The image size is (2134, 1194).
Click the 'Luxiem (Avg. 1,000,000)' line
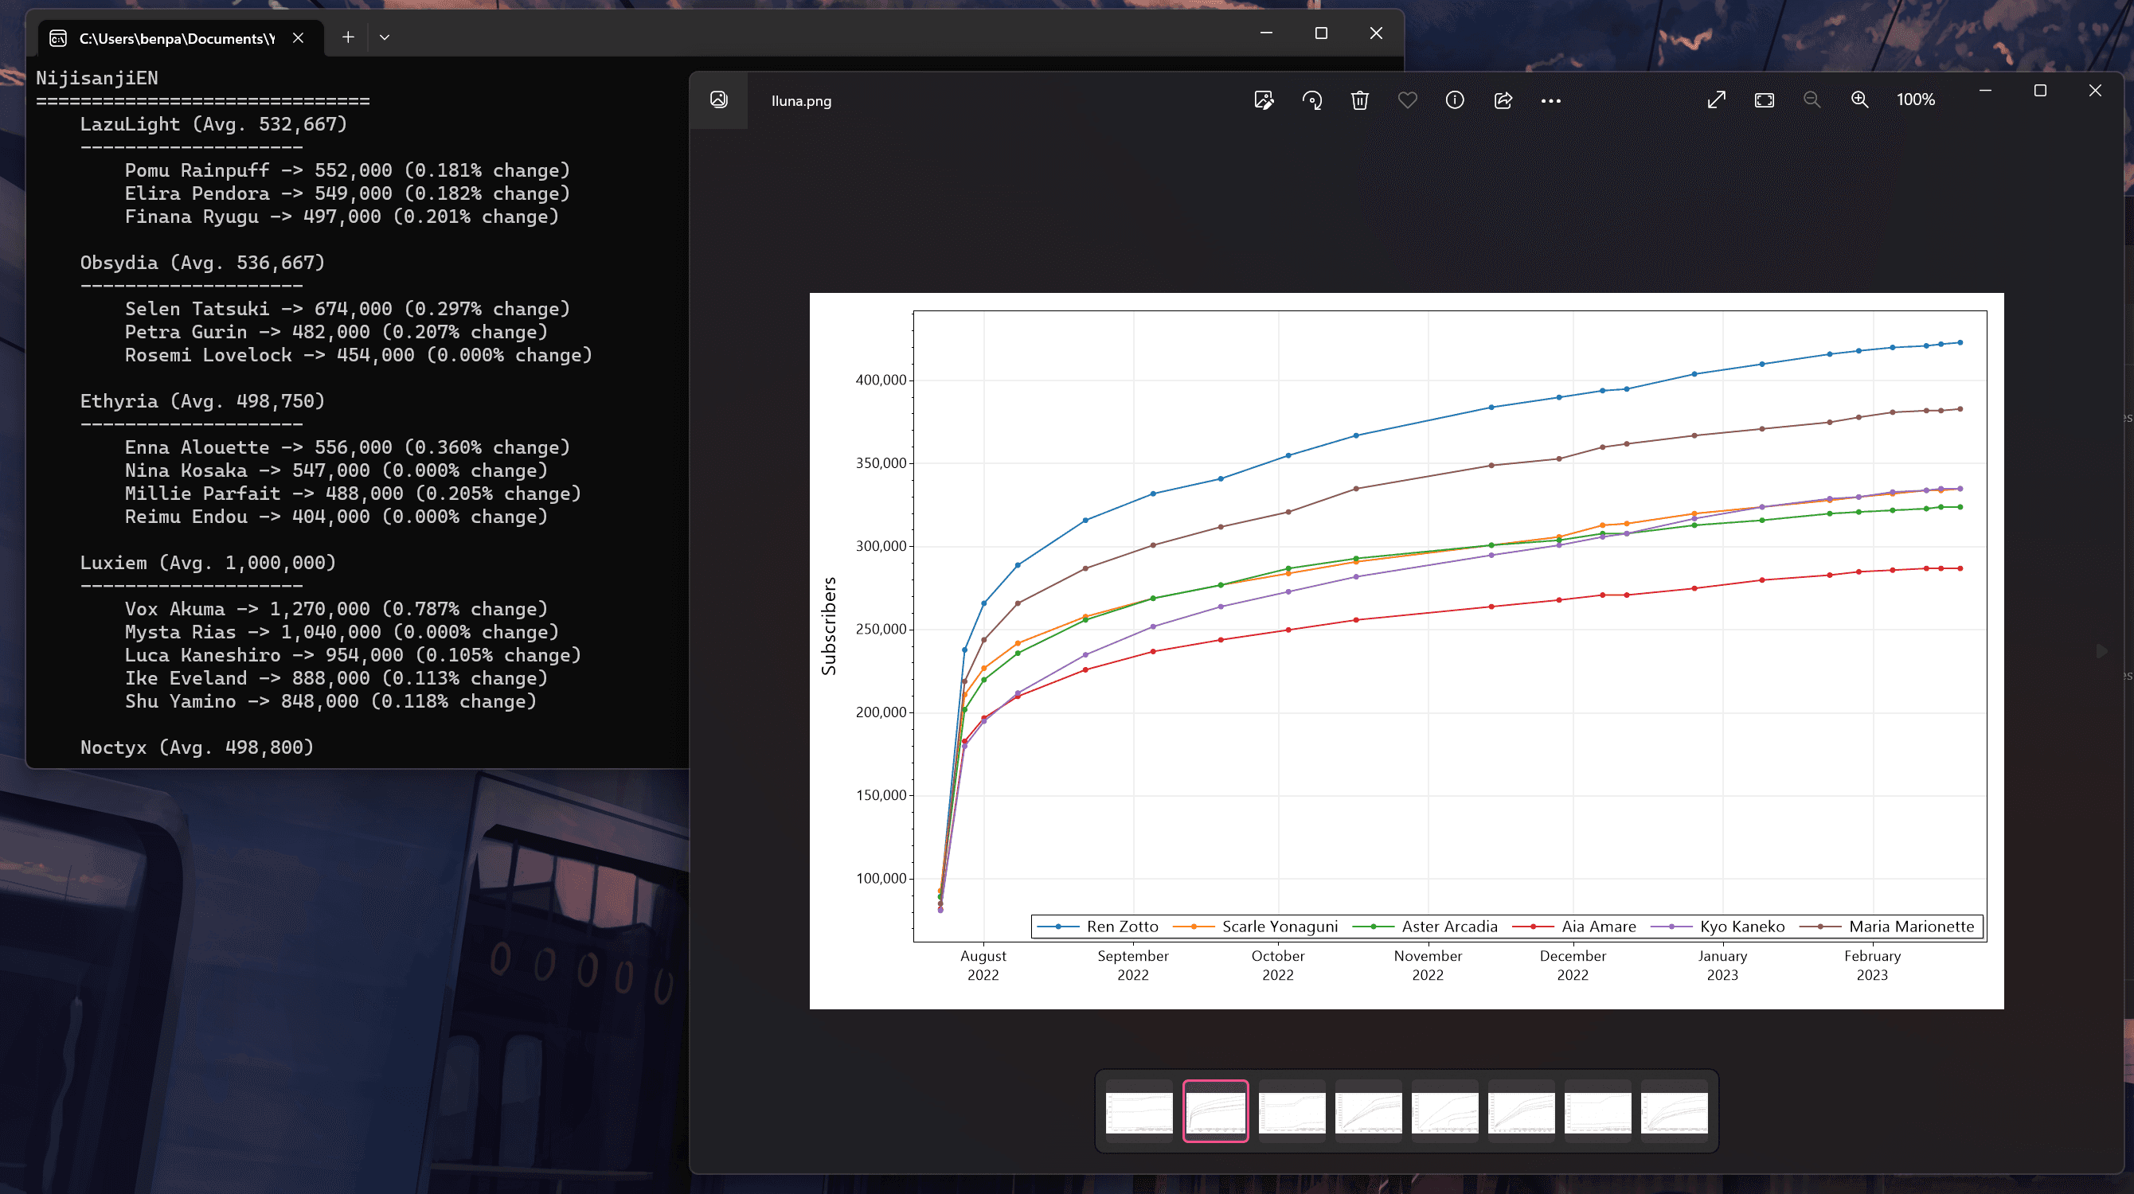click(x=208, y=563)
